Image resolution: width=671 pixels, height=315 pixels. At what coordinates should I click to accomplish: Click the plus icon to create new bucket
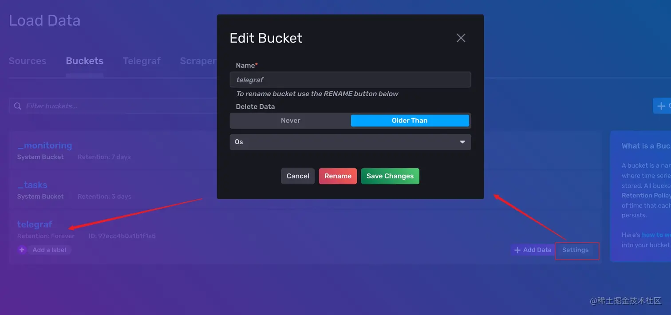661,106
